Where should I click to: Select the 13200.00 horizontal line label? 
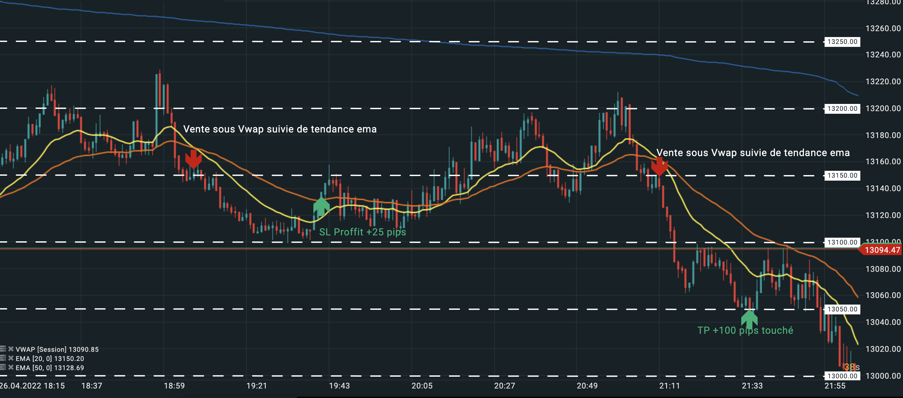842,109
